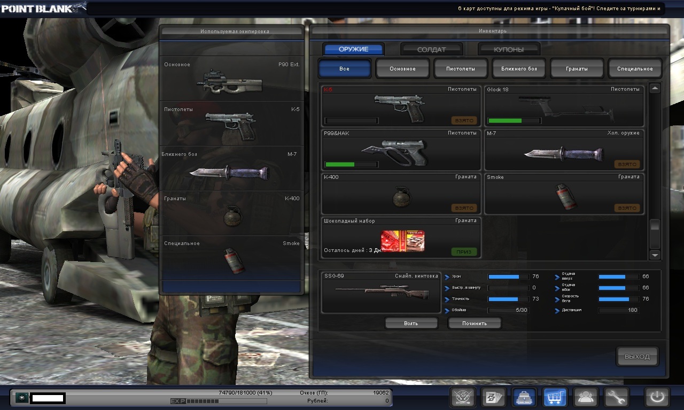Image resolution: width=684 pixels, height=410 pixels.
Task: Filter inventory with the Специальное button
Action: (x=635, y=68)
